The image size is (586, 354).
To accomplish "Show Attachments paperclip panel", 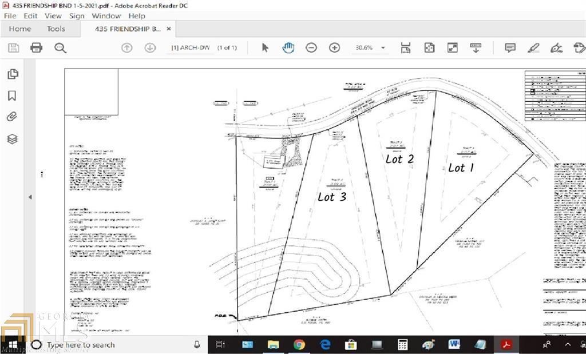I will click(x=12, y=117).
